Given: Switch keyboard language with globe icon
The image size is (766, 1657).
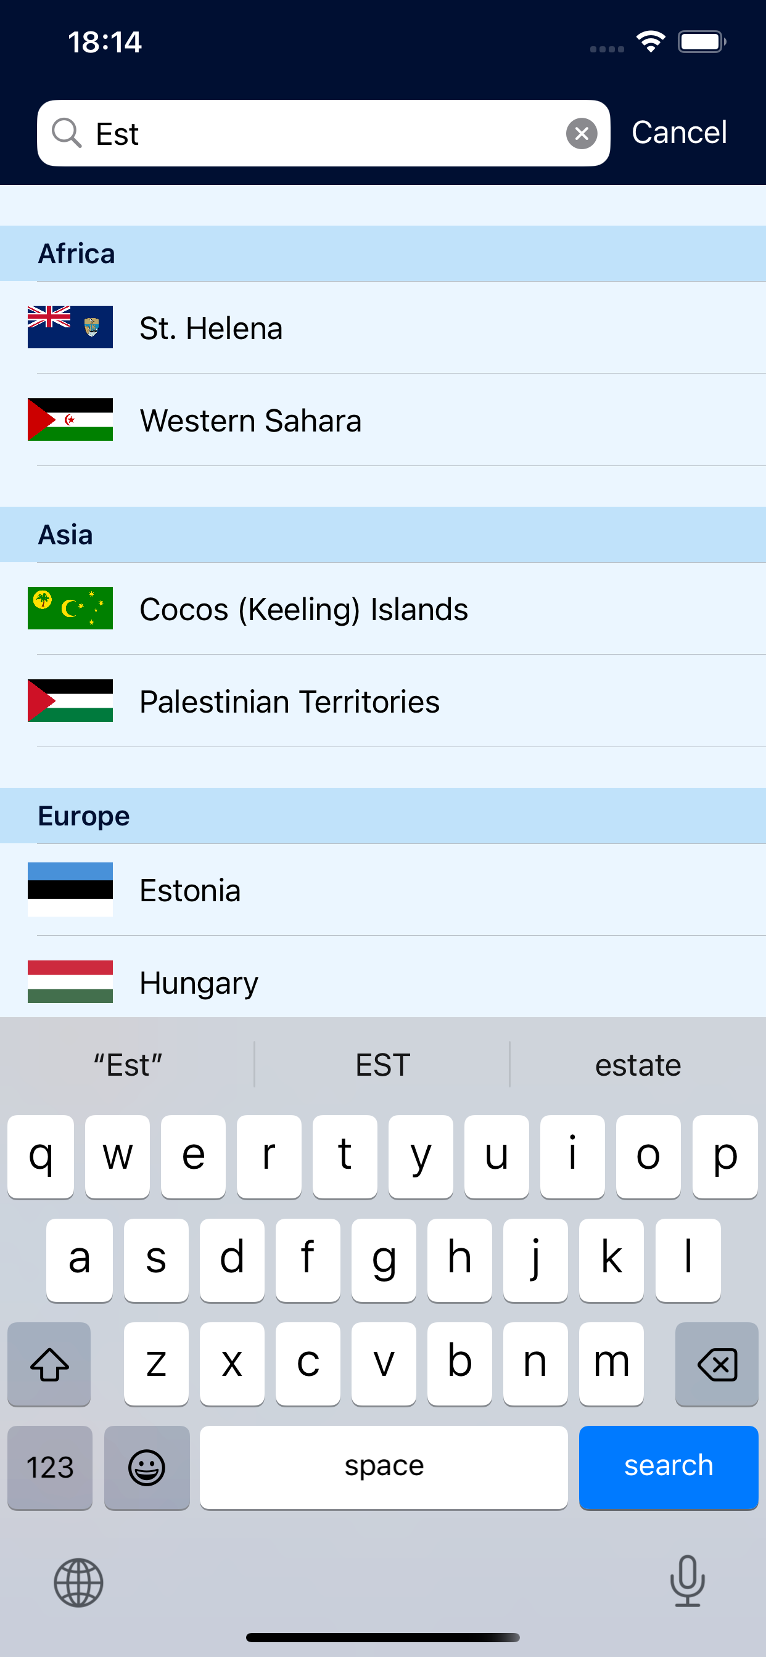Looking at the screenshot, I should pyautogui.click(x=78, y=1582).
